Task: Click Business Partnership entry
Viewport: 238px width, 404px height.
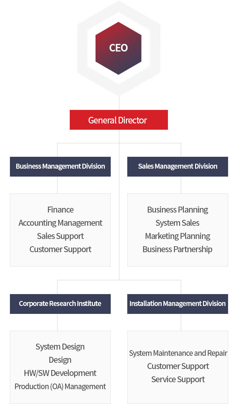Action: (x=178, y=249)
